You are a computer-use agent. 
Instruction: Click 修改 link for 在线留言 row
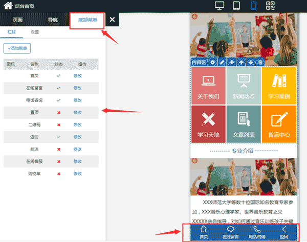78,88
